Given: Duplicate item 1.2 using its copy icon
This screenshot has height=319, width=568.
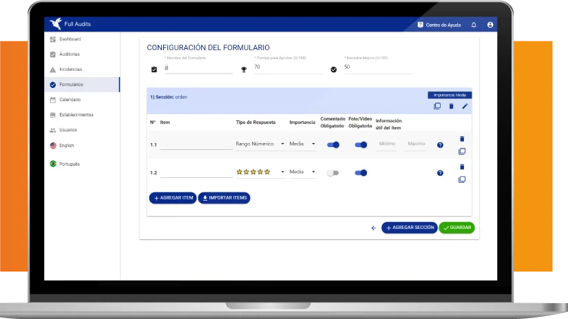Looking at the screenshot, I should (x=462, y=179).
